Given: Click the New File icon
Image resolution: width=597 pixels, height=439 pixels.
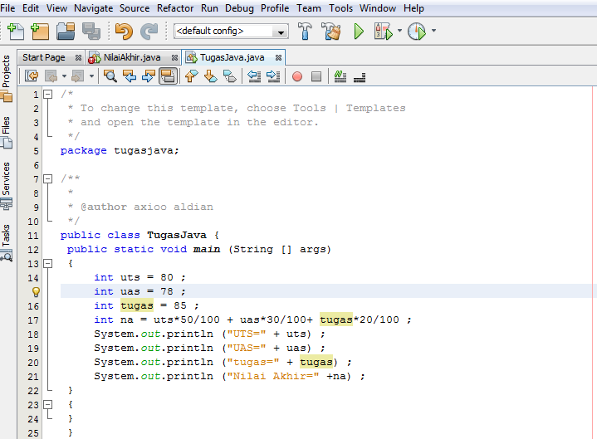Looking at the screenshot, I should 15,32.
